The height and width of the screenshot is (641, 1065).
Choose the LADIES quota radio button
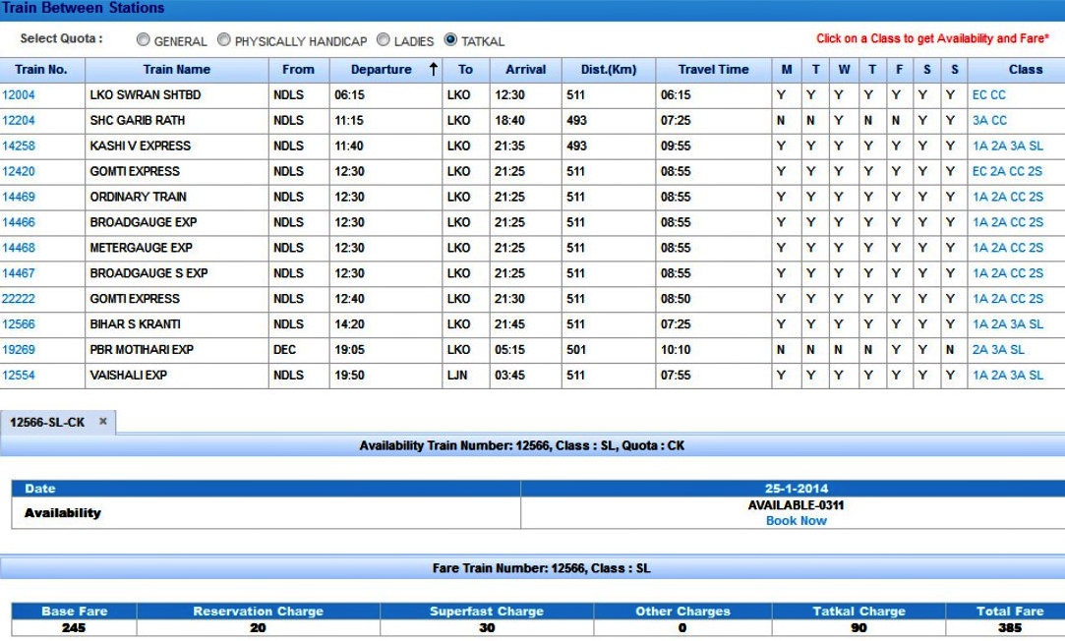384,41
